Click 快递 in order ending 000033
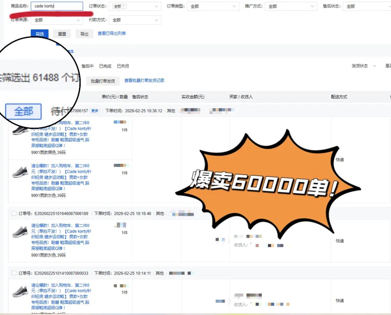This screenshot has width=391, height=315. tap(340, 301)
